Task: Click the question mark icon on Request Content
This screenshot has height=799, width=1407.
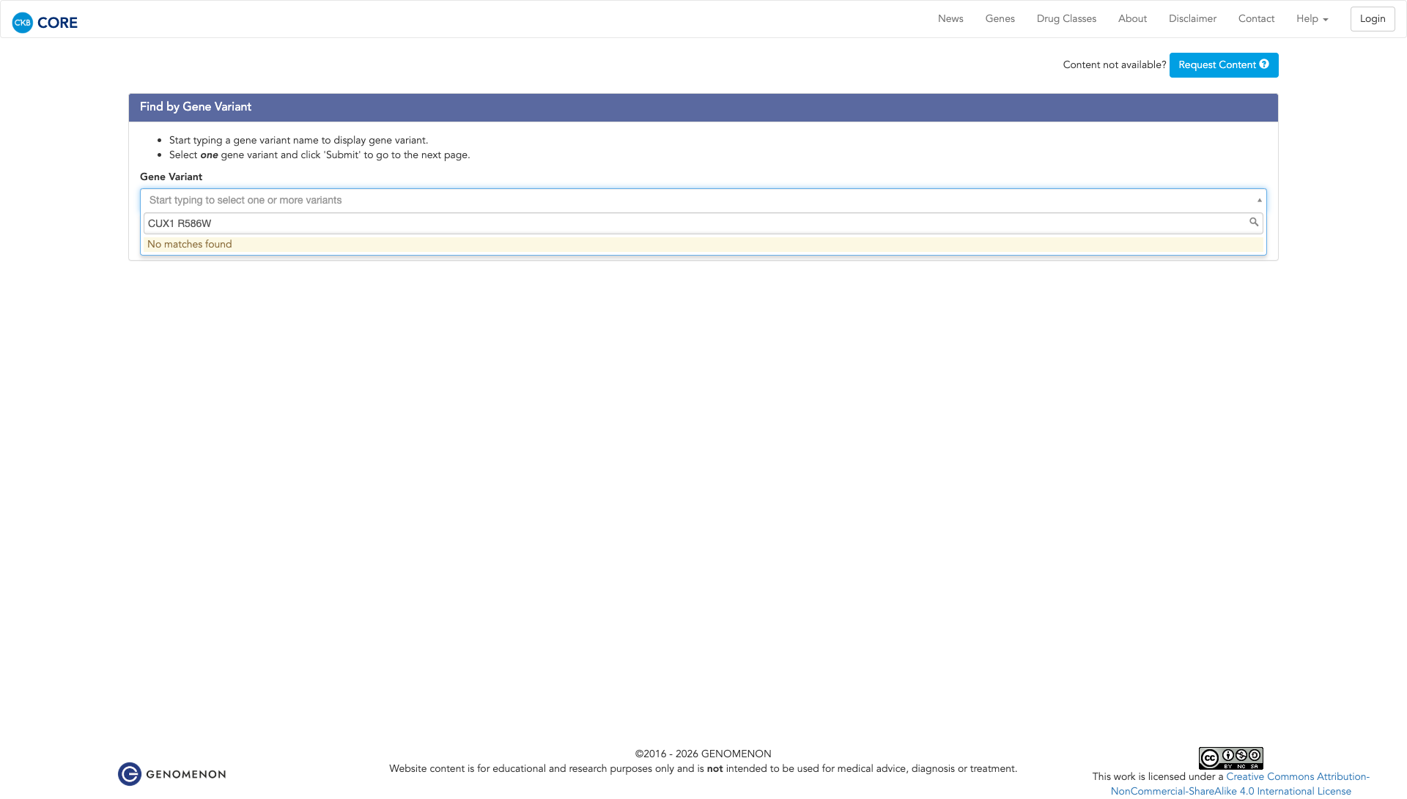Action: [x=1264, y=64]
